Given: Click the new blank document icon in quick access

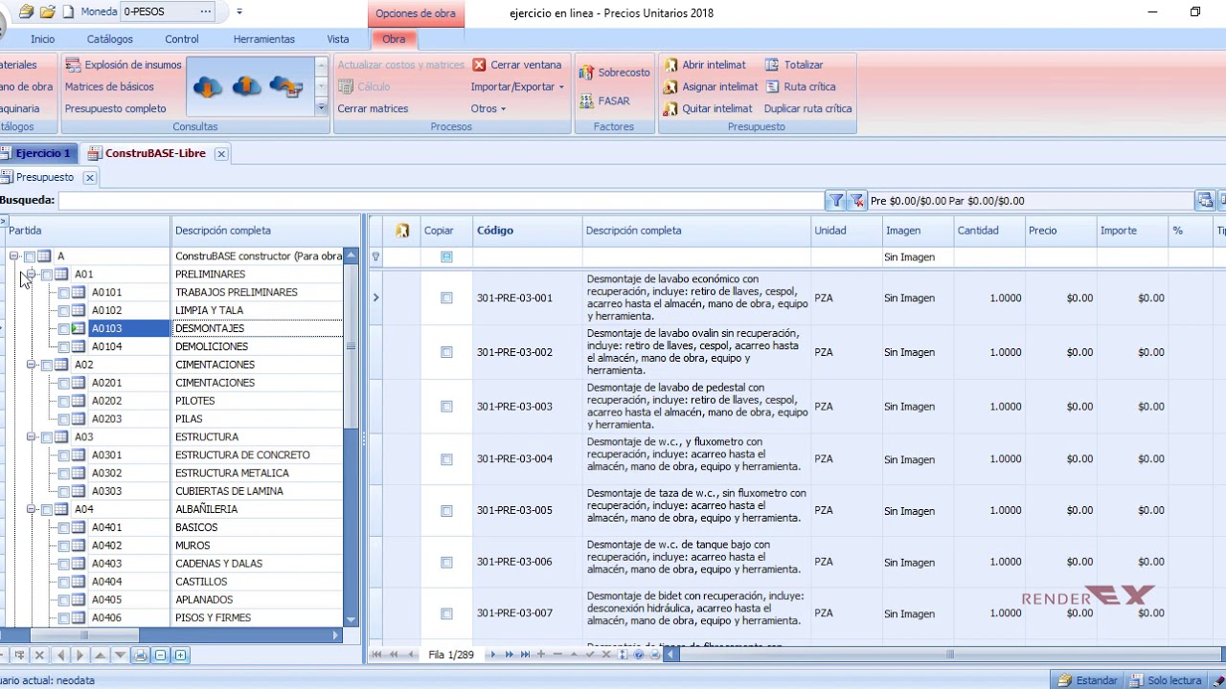Looking at the screenshot, I should (68, 12).
